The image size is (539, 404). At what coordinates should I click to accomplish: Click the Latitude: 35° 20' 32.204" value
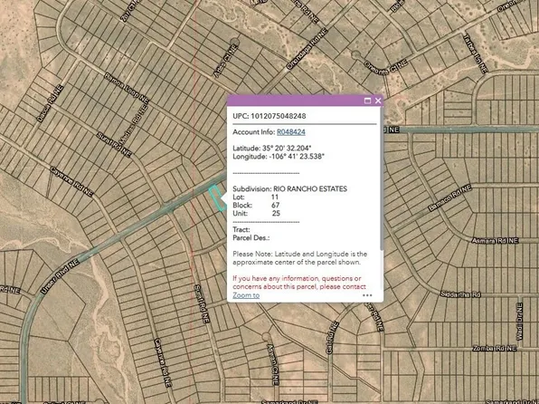pos(272,148)
